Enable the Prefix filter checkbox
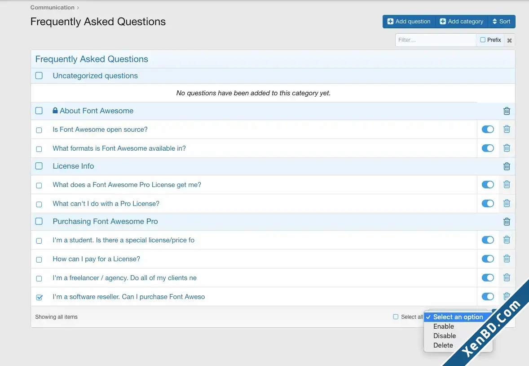The image size is (529, 366). click(x=483, y=40)
